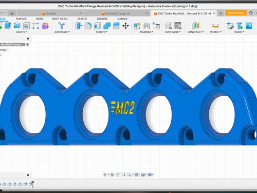Screen dimensions: 257x193
Task: Open the AUTOMATE dropdown menu
Action: point(62,32)
